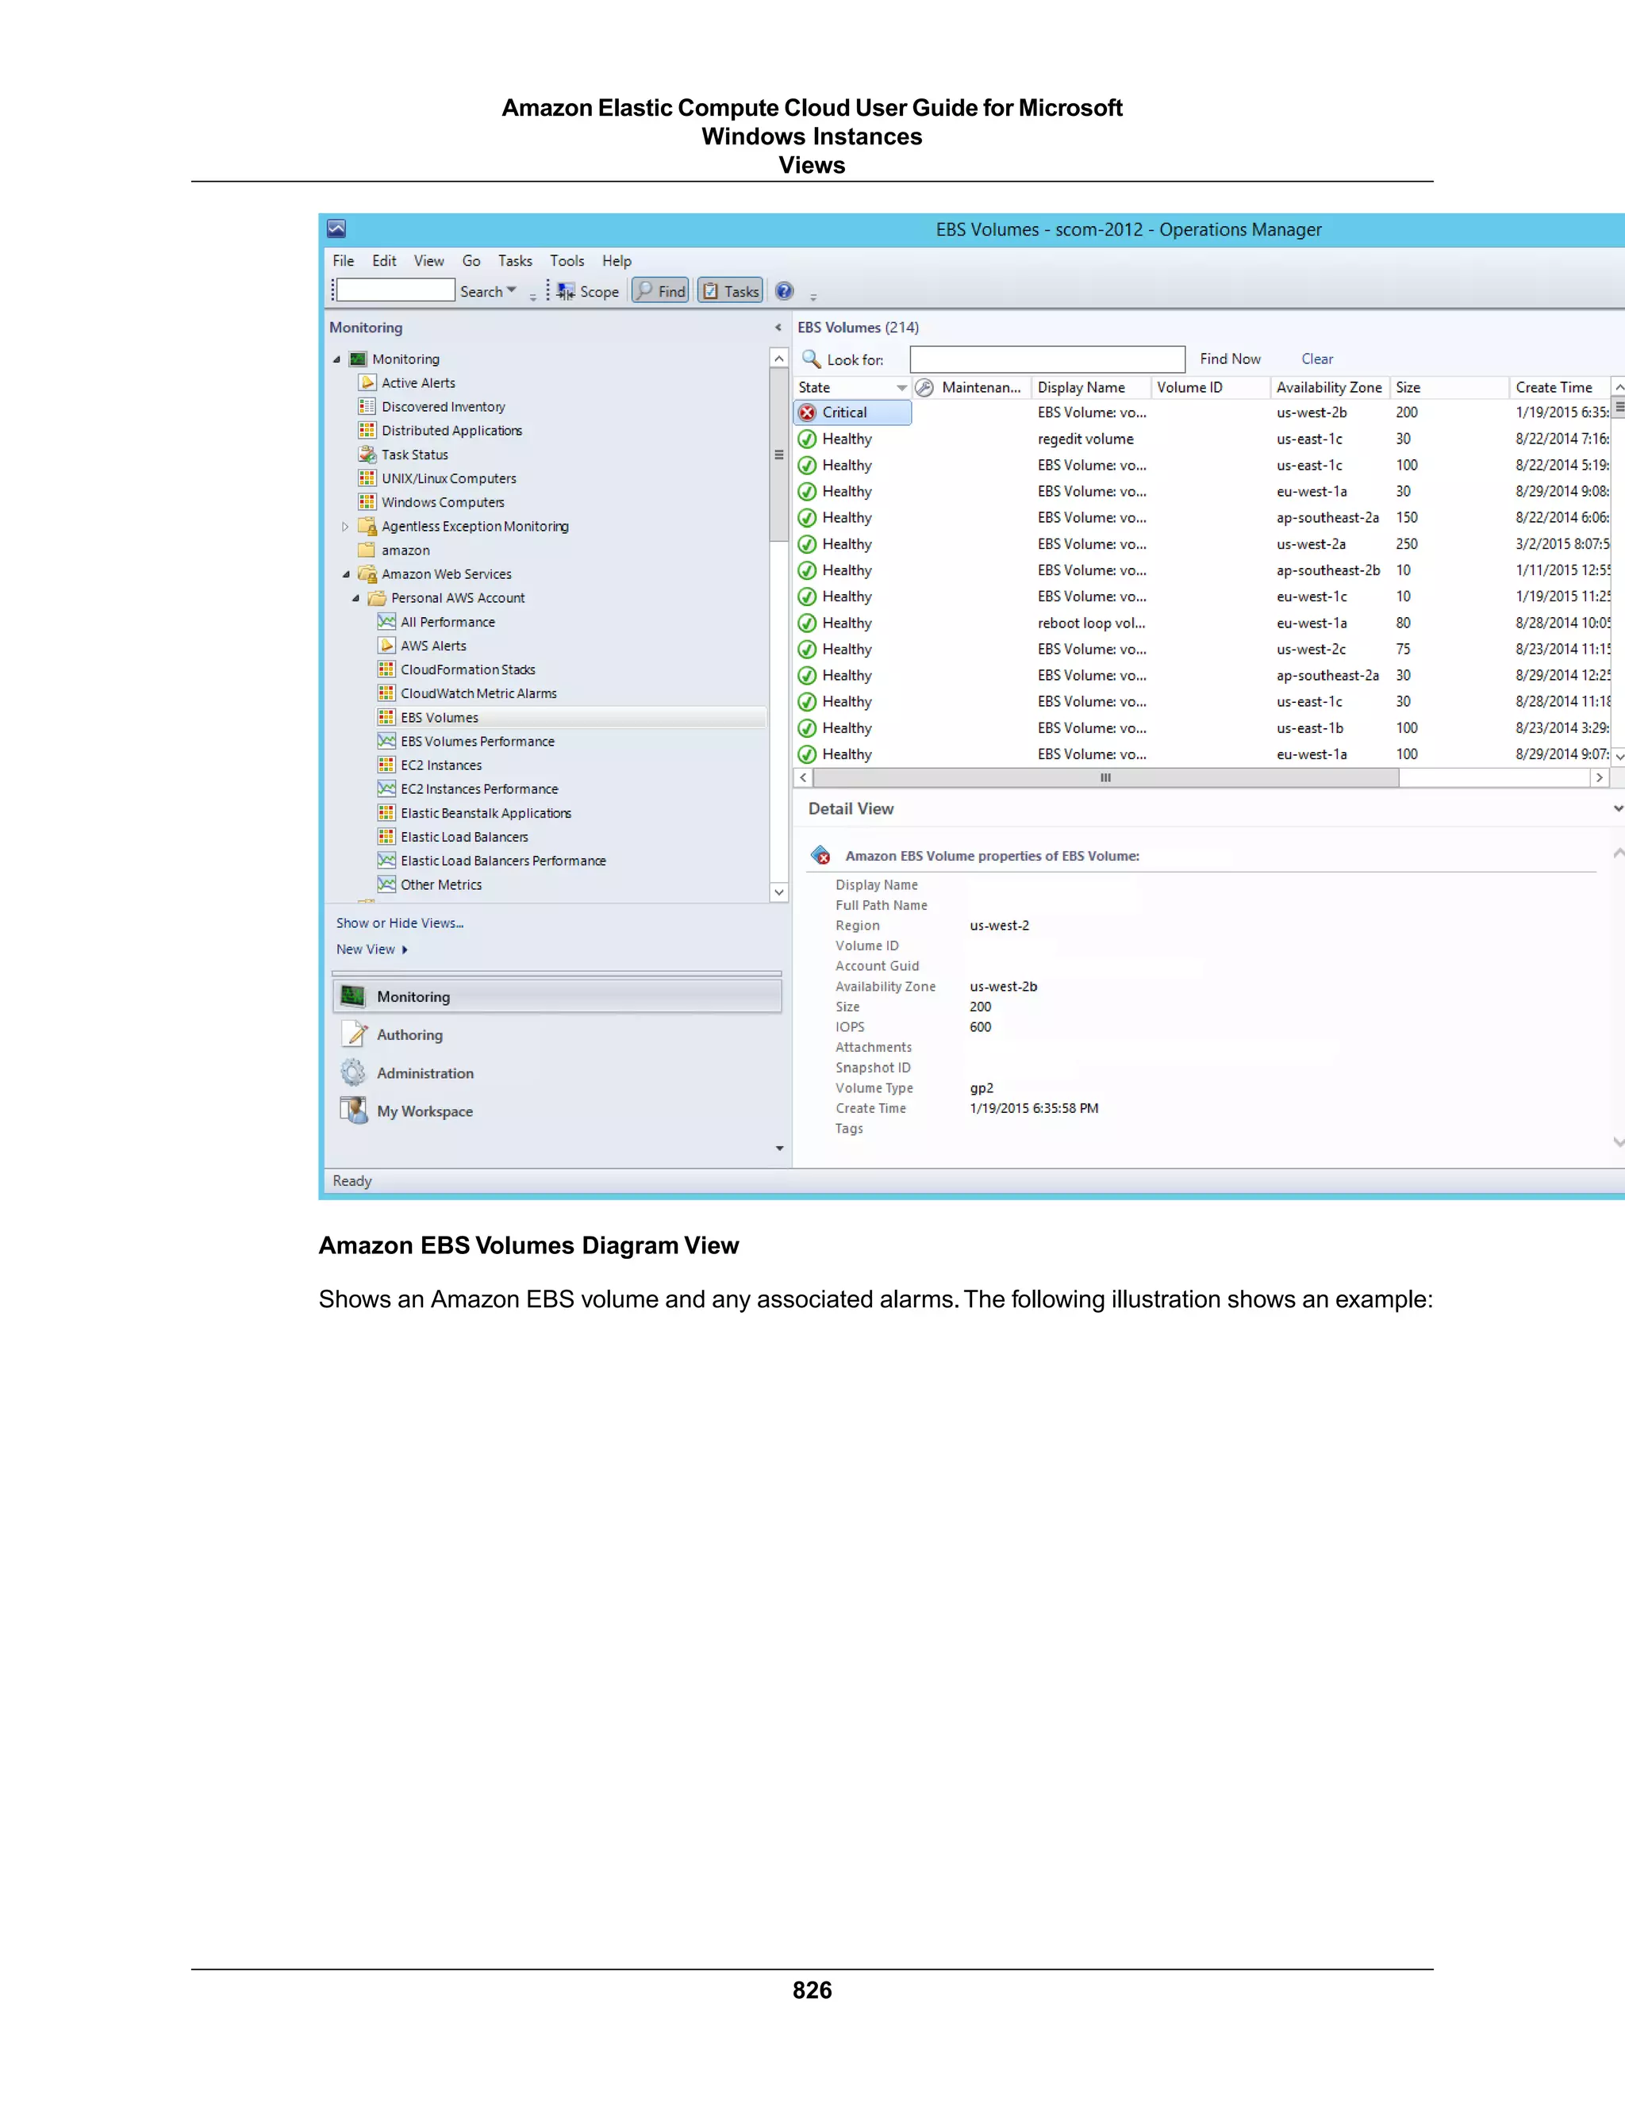1625x2102 pixels.
Task: Click the EC2 Instances grid icon
Action: 386,764
